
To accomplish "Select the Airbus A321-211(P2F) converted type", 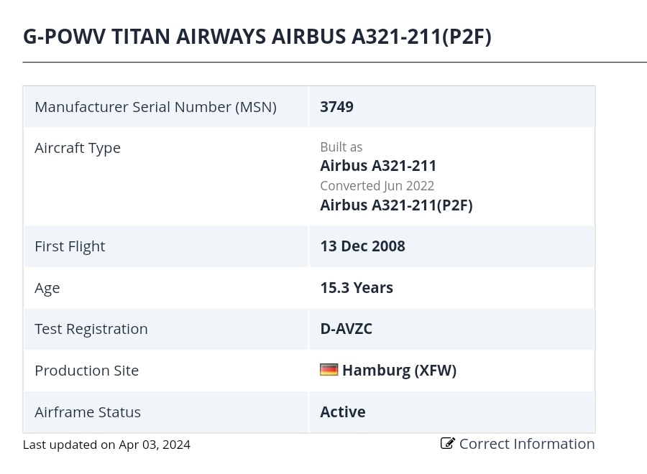I will click(397, 205).
